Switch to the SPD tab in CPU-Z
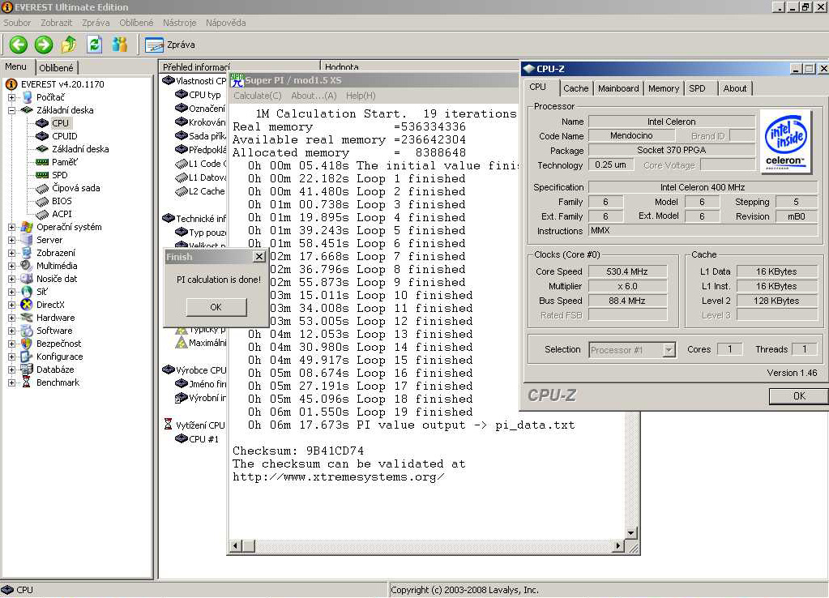Viewport: 829px width, 598px height. tap(698, 88)
